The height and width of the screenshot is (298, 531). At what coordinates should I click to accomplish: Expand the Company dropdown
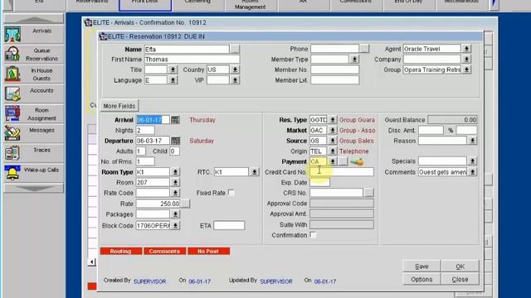466,59
